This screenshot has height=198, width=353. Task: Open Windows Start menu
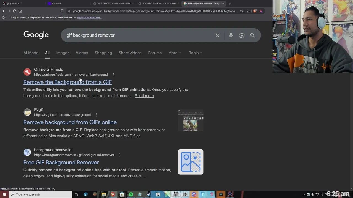pos(4,194)
